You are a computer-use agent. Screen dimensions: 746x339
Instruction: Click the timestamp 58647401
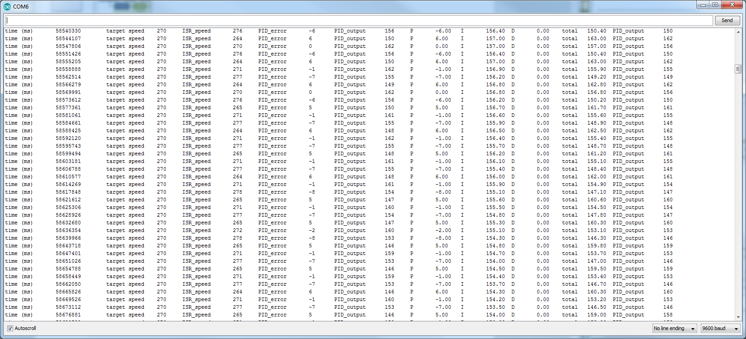click(68, 253)
